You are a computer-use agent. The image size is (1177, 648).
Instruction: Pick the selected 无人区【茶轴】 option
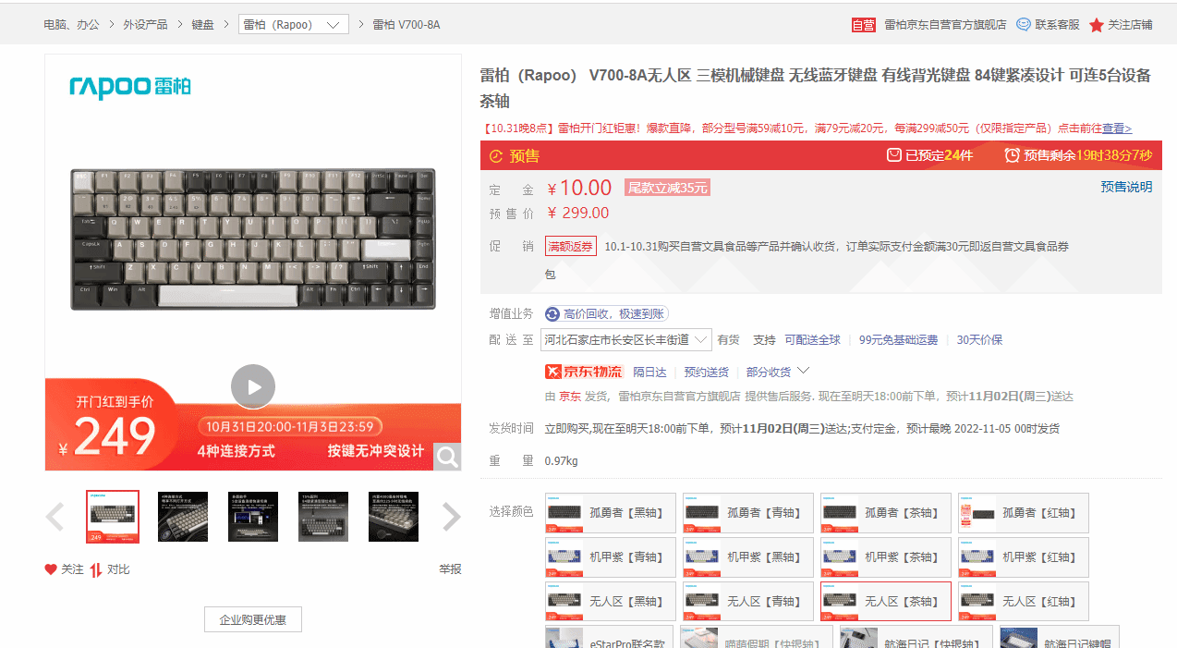[x=886, y=601]
